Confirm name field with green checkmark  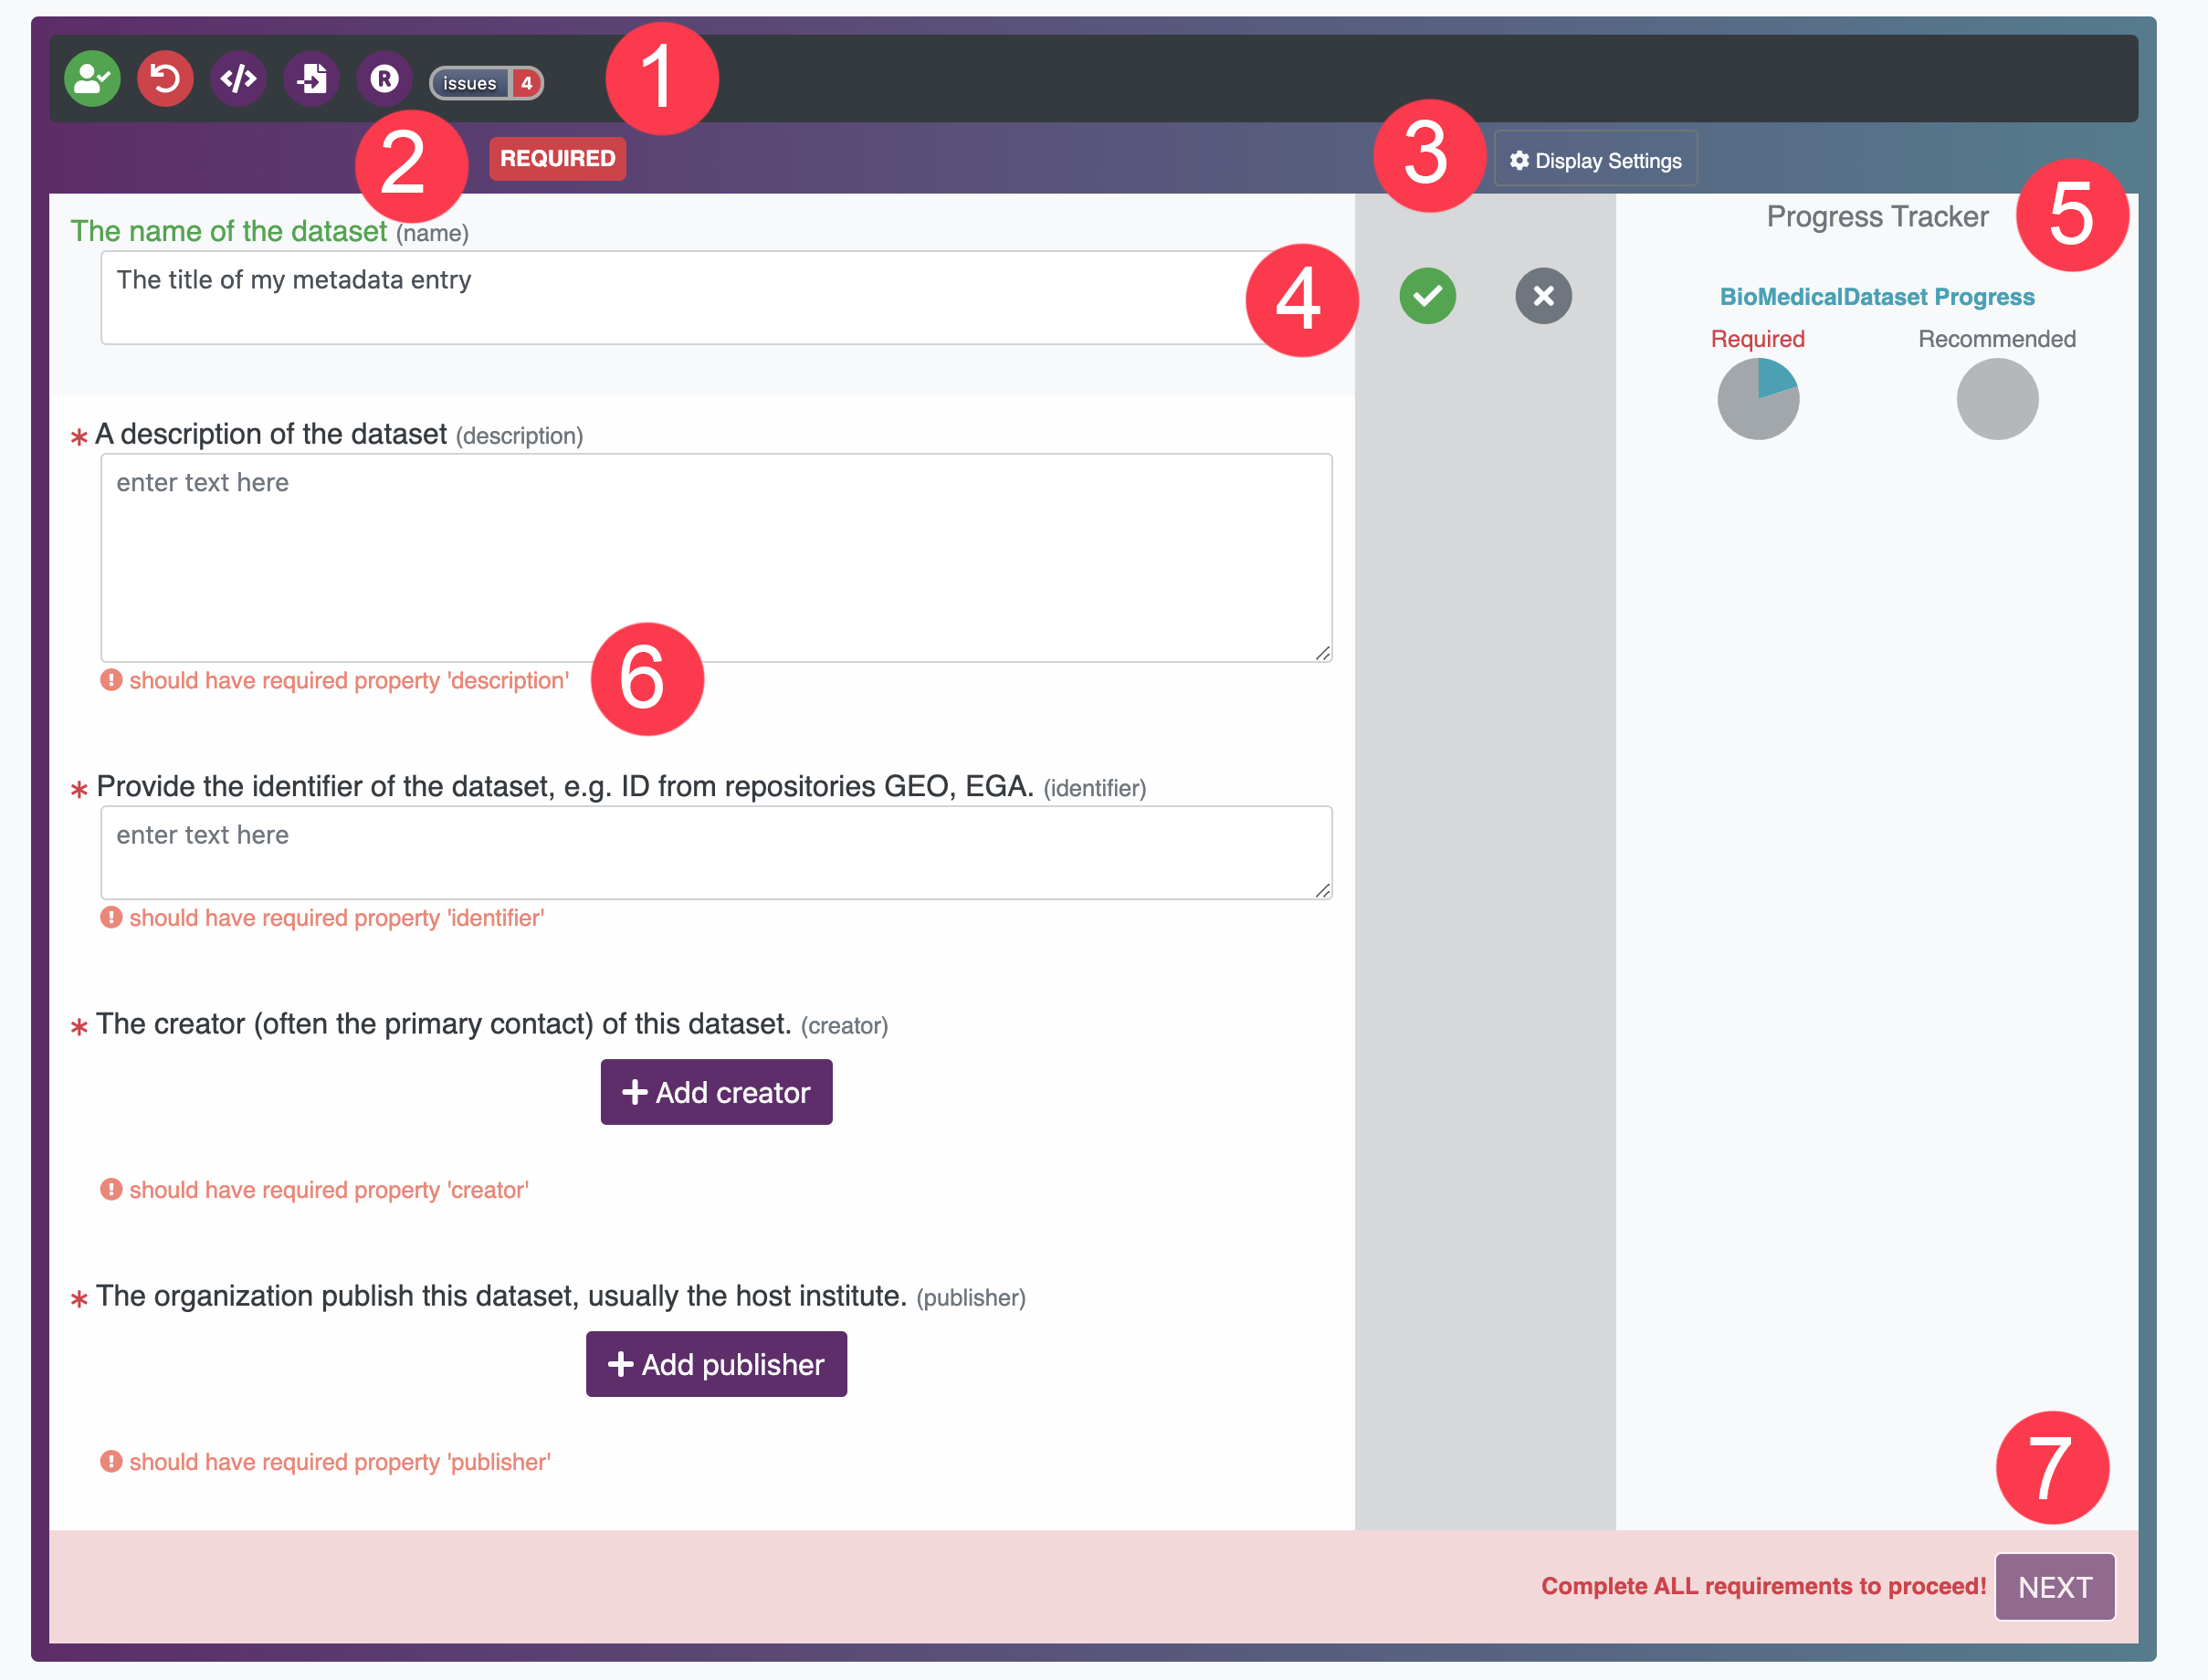coord(1427,296)
